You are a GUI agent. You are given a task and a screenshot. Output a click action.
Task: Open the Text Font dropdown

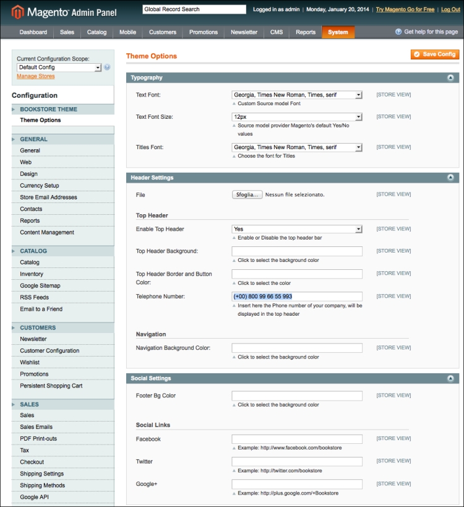(x=297, y=95)
